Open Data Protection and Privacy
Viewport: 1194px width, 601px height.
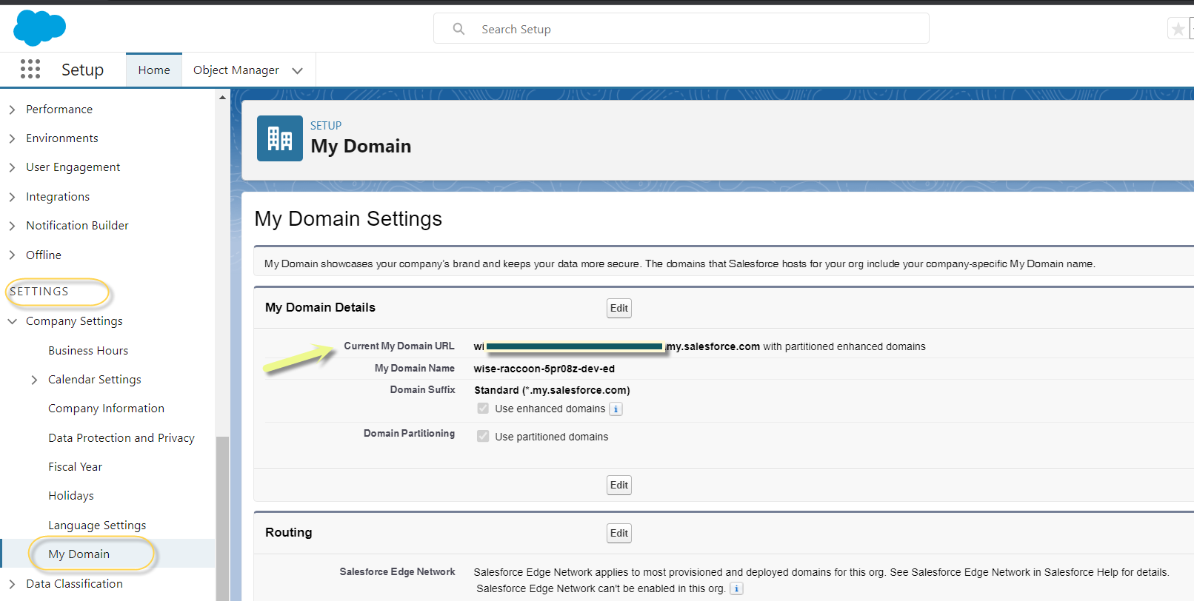click(x=121, y=438)
